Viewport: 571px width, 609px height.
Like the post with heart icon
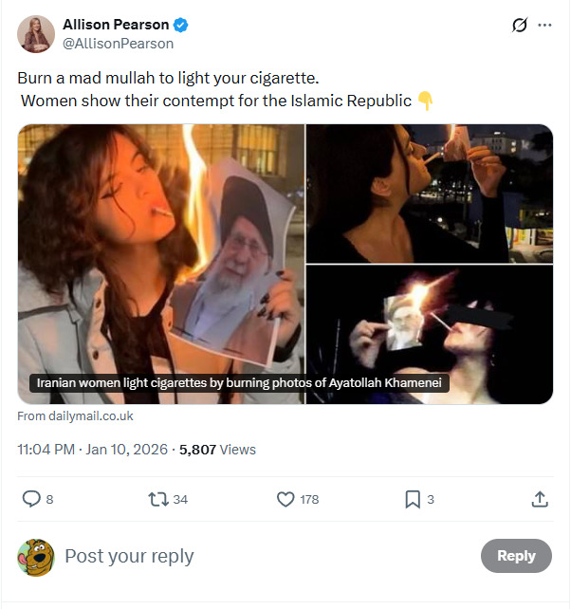click(x=285, y=499)
